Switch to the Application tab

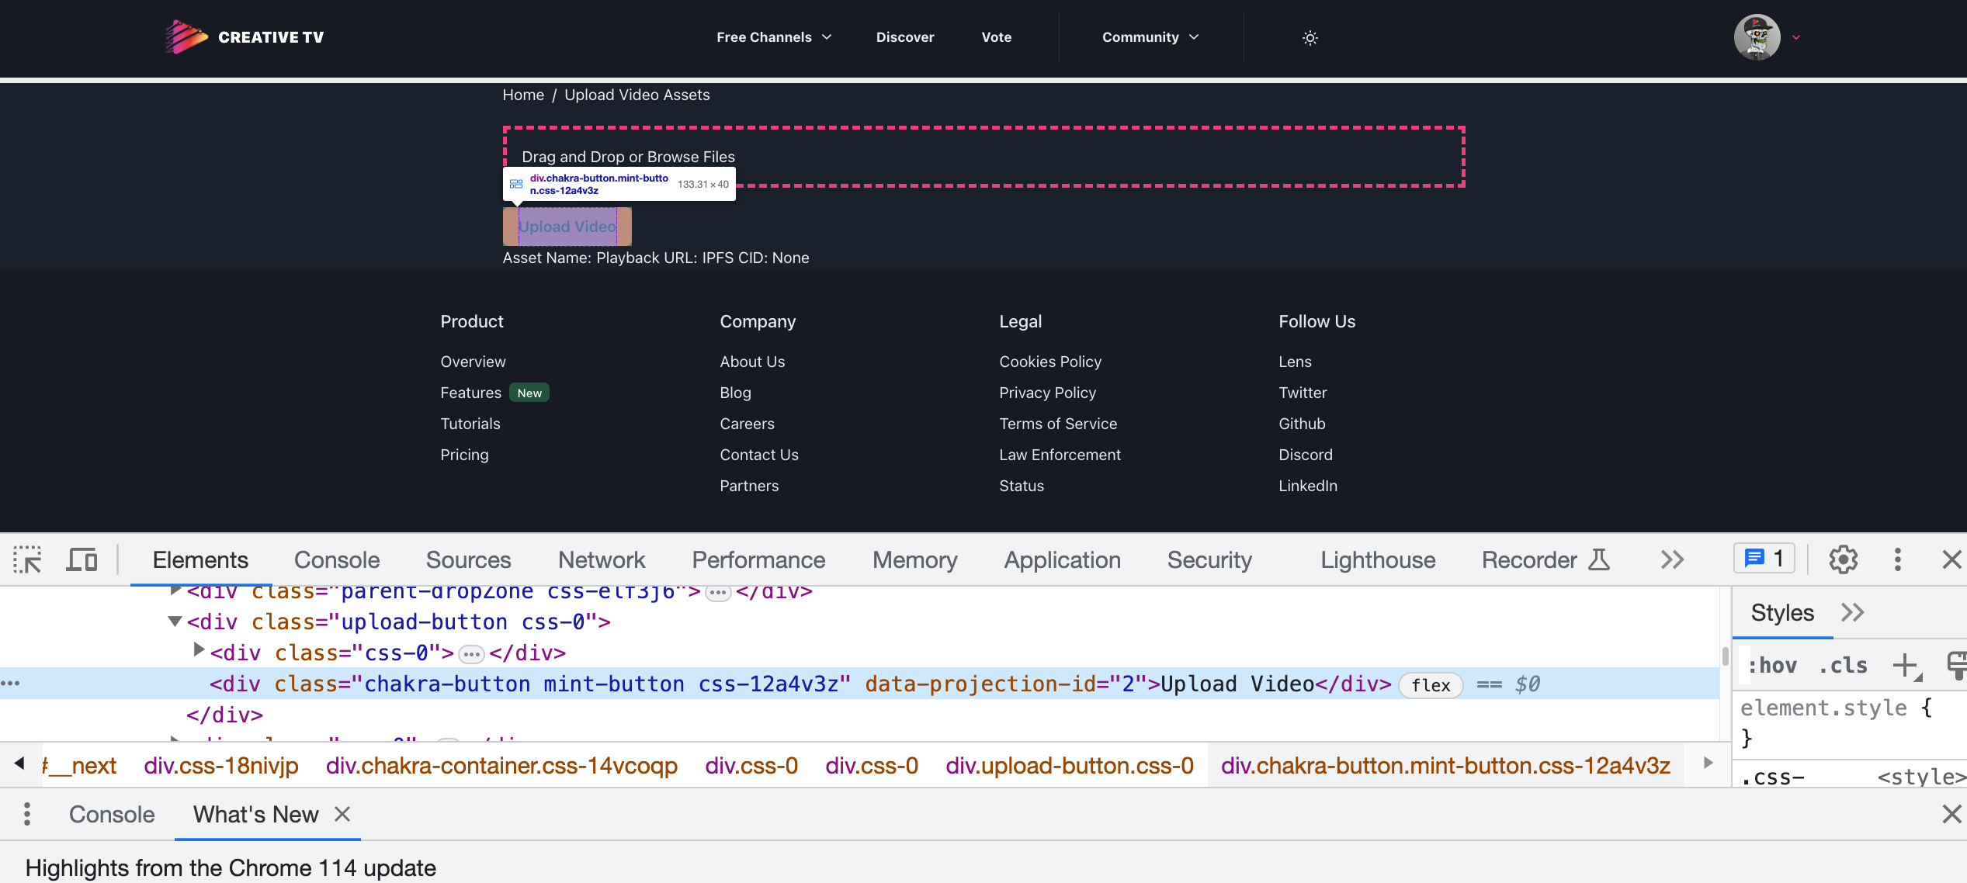1062,559
